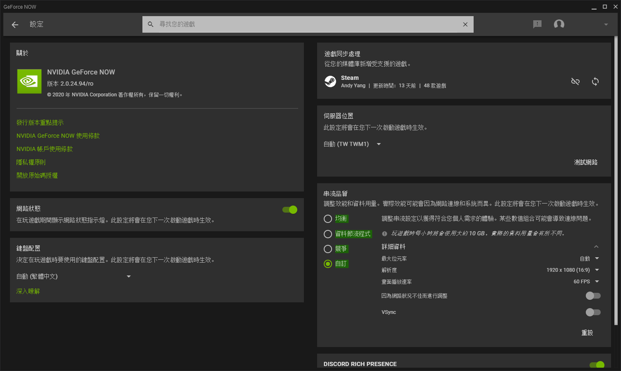Select the 自訂 radio button

tap(328, 264)
